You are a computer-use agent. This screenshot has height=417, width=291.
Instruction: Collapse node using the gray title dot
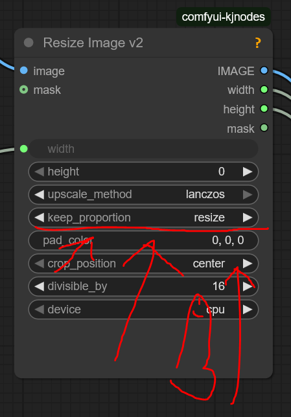(29, 43)
